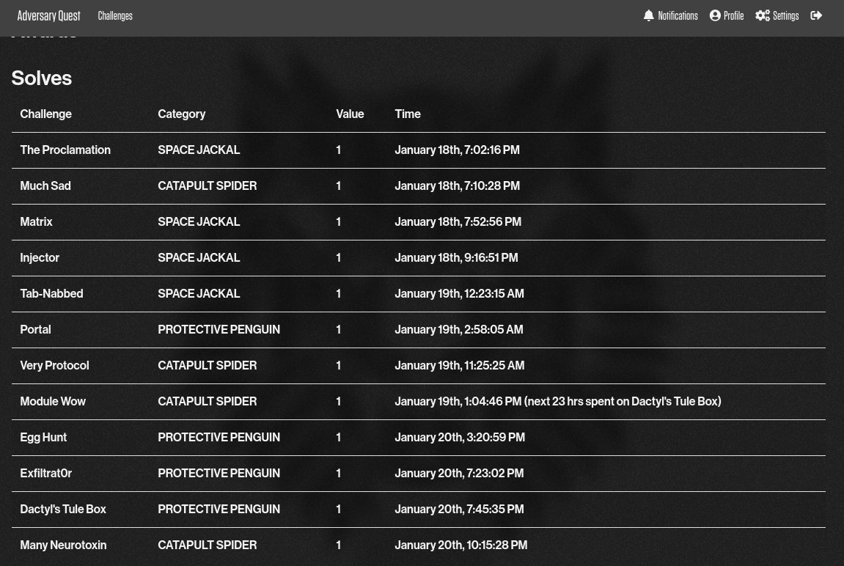Sort the table by the Challenge column header
Image resolution: width=844 pixels, height=566 pixels.
pyautogui.click(x=45, y=114)
